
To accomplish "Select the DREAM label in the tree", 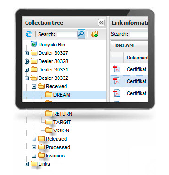I will click(62, 95).
